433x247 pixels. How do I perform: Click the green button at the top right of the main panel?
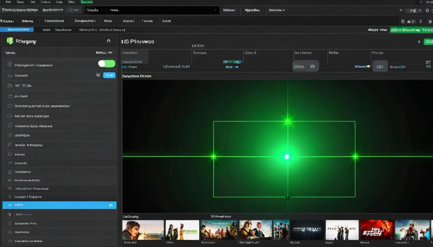[x=428, y=42]
